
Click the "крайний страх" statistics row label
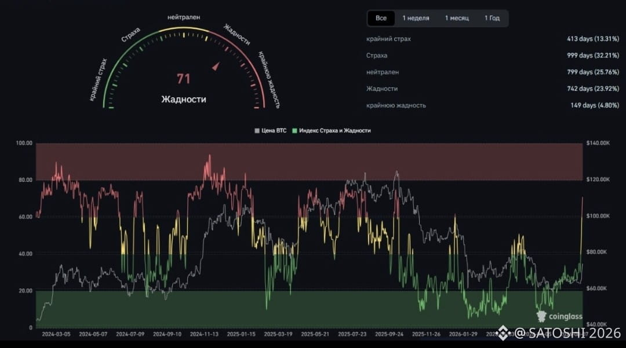[388, 39]
